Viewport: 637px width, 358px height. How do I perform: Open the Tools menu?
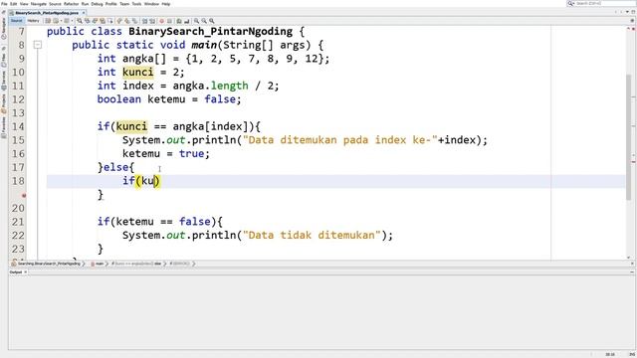pos(136,4)
